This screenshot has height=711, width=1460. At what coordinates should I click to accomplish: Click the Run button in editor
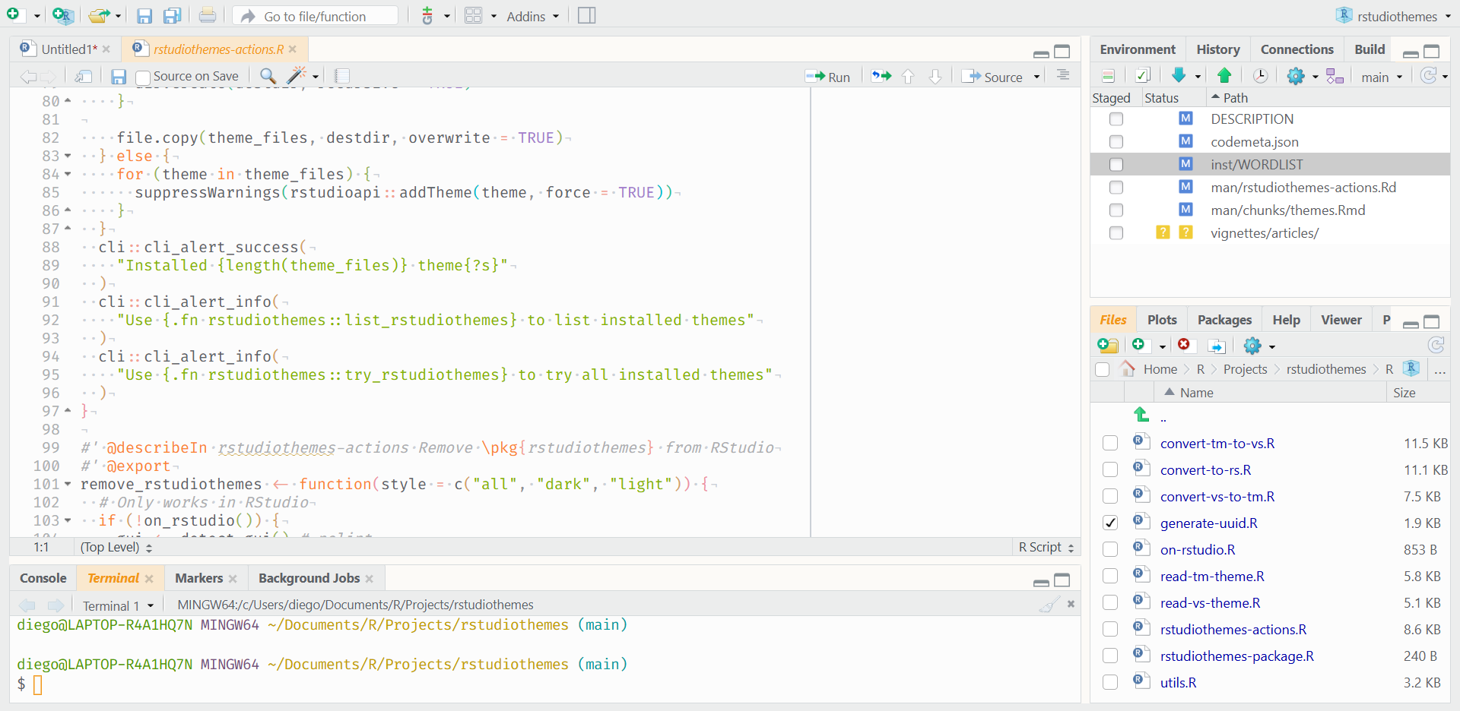(829, 77)
